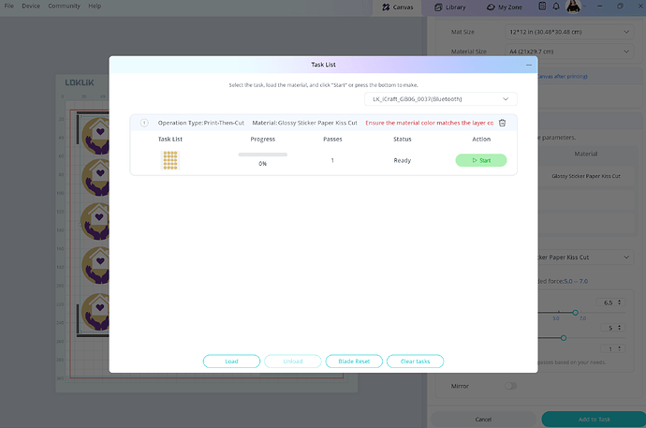Click the recommended force 5.0 – 7.0 text
Screen dimensions: 646x428
click(x=576, y=281)
